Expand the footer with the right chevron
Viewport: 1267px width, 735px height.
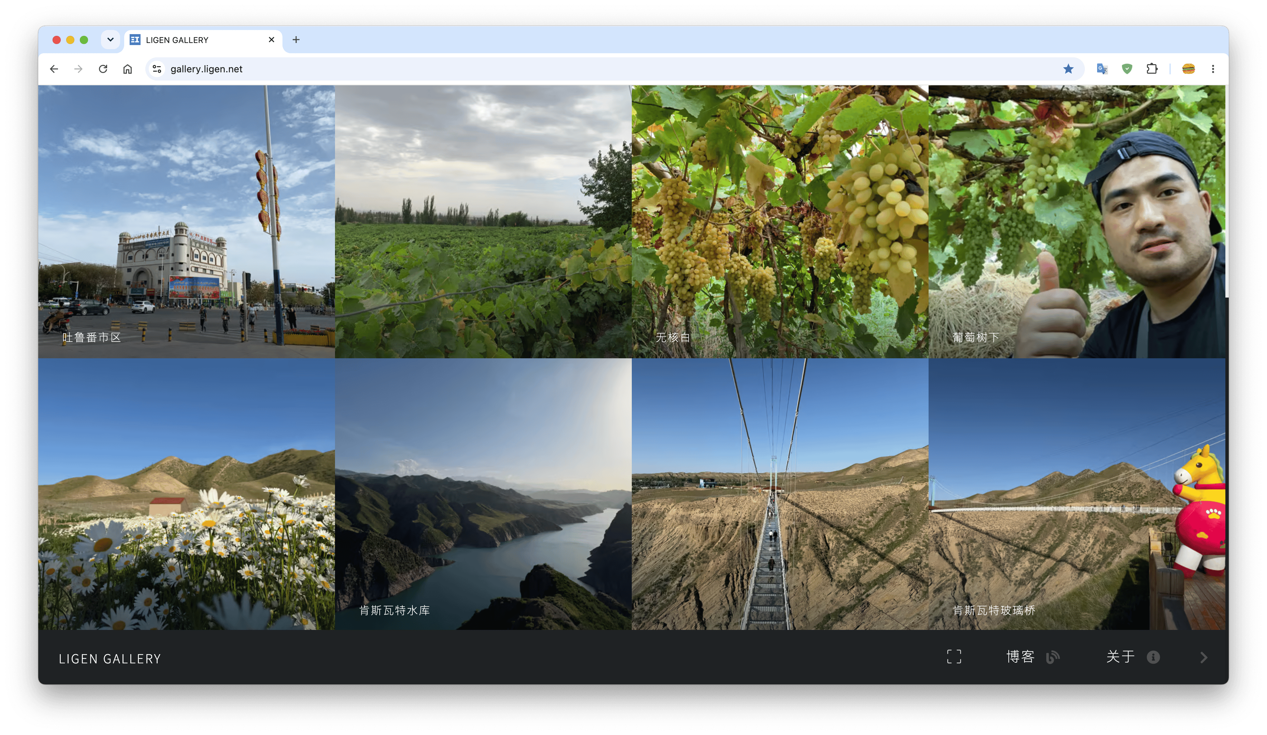pyautogui.click(x=1204, y=658)
